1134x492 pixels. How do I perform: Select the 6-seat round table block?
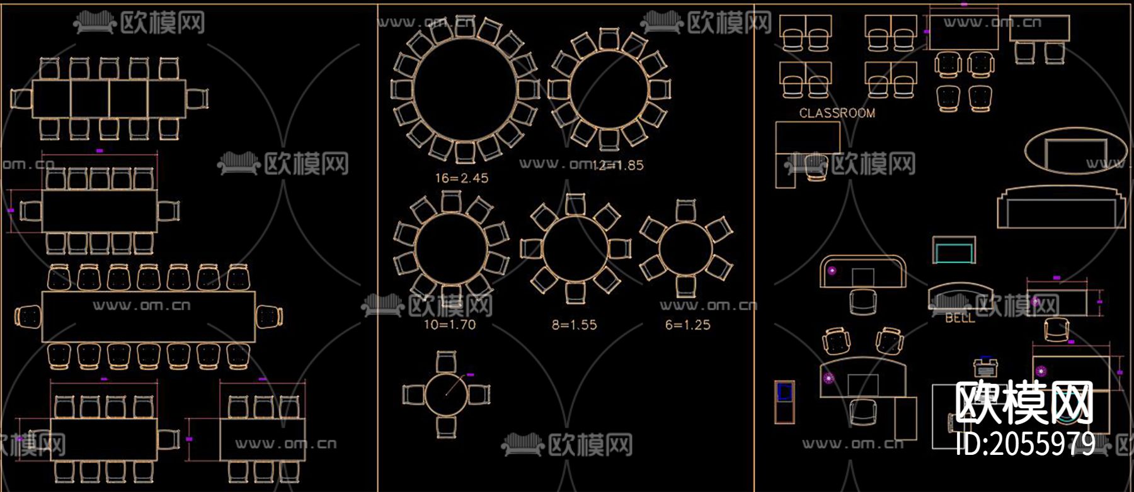[686, 249]
